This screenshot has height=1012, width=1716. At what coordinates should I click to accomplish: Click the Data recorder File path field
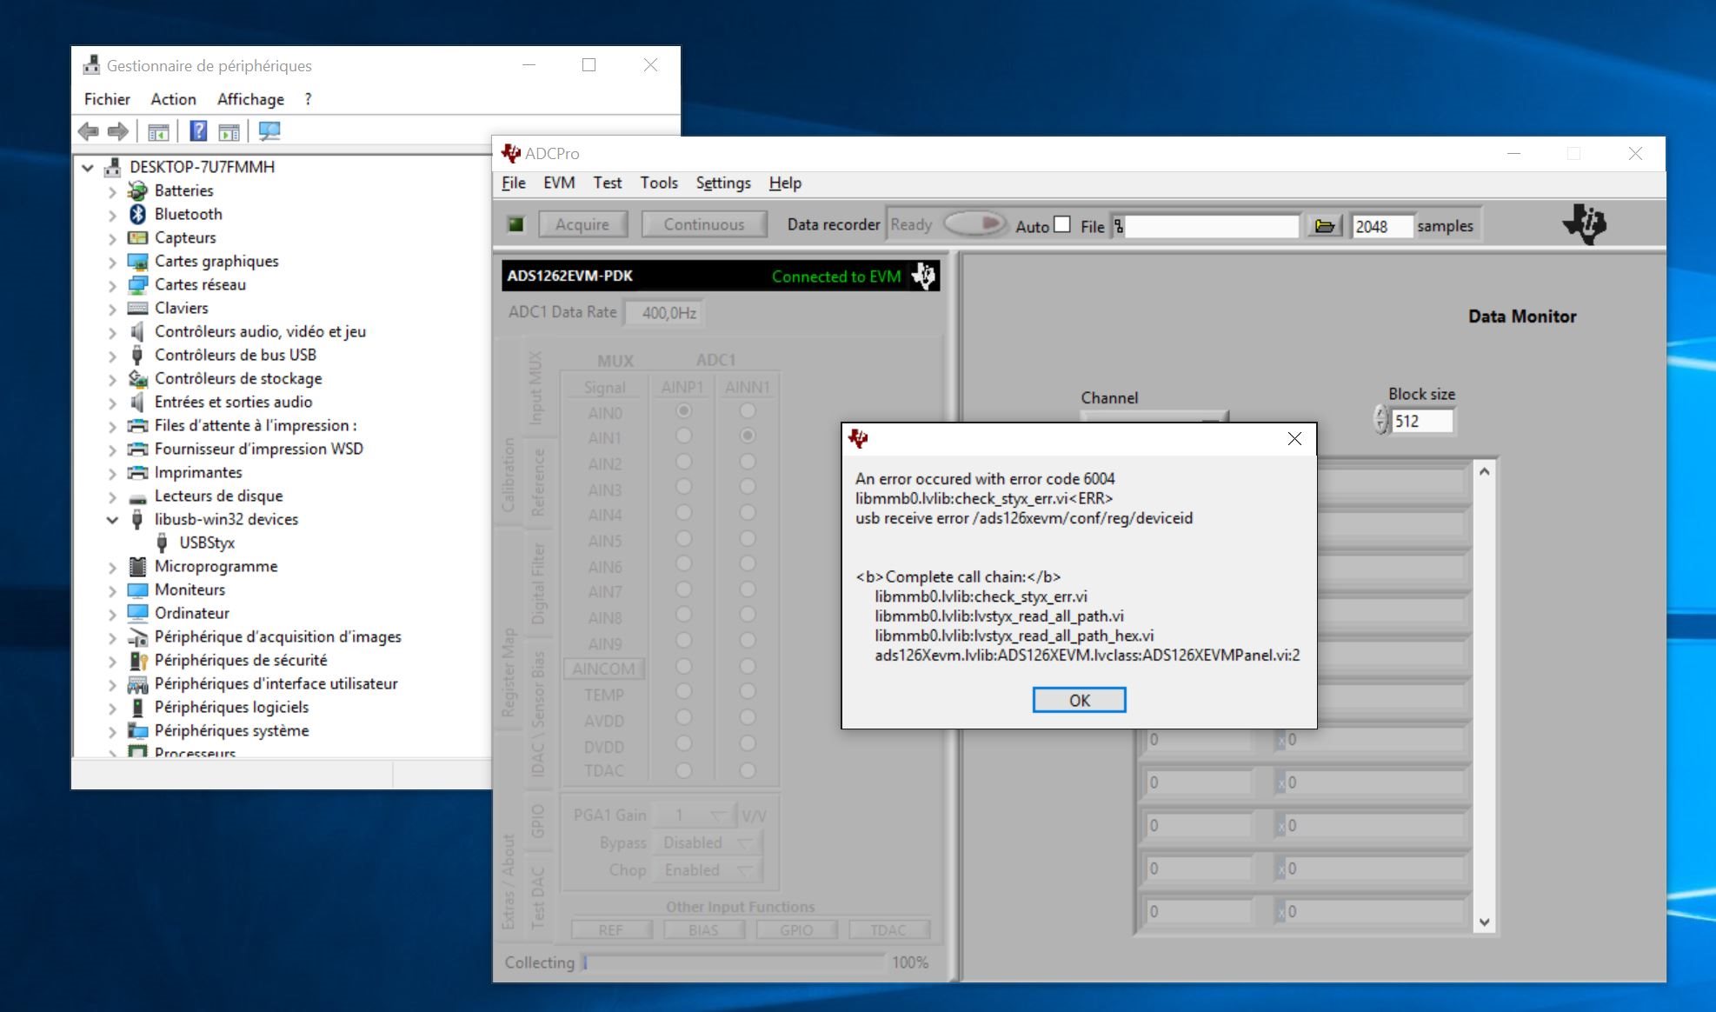click(1211, 226)
